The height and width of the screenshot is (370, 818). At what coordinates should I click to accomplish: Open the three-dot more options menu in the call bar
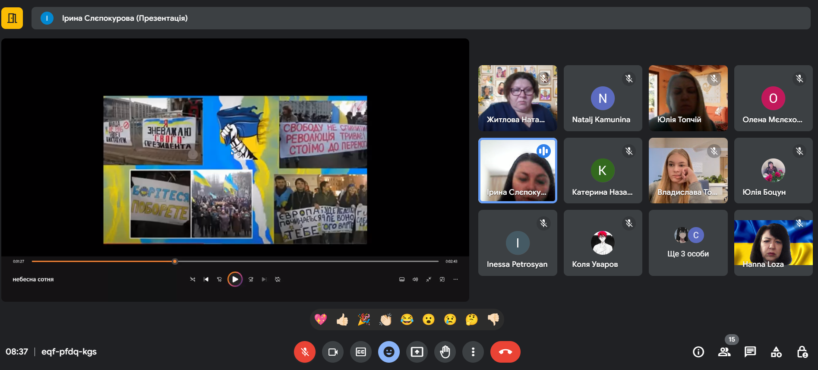coord(473,352)
